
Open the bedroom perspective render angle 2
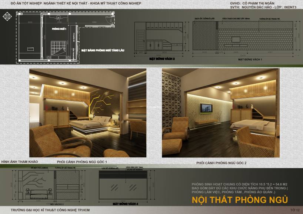pyautogui.click(x=219, y=113)
